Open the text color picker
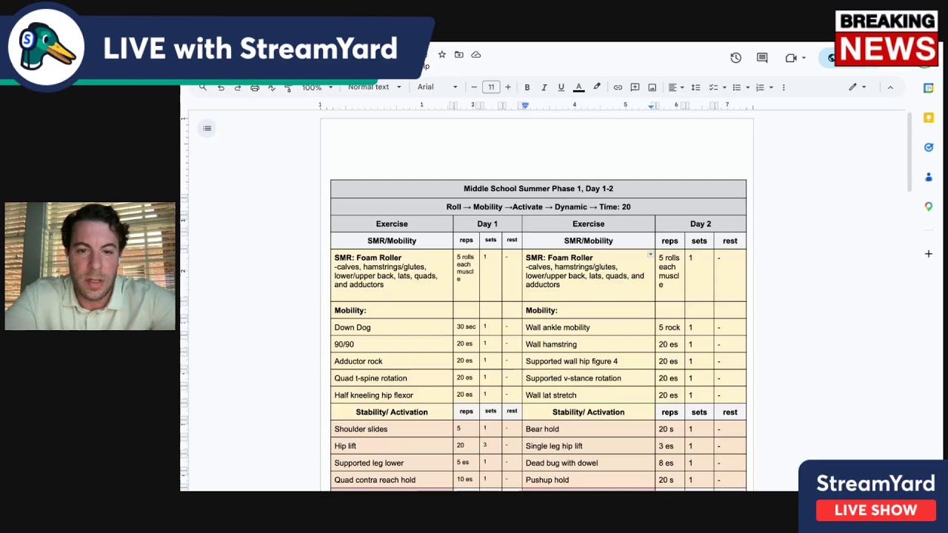 [x=578, y=87]
